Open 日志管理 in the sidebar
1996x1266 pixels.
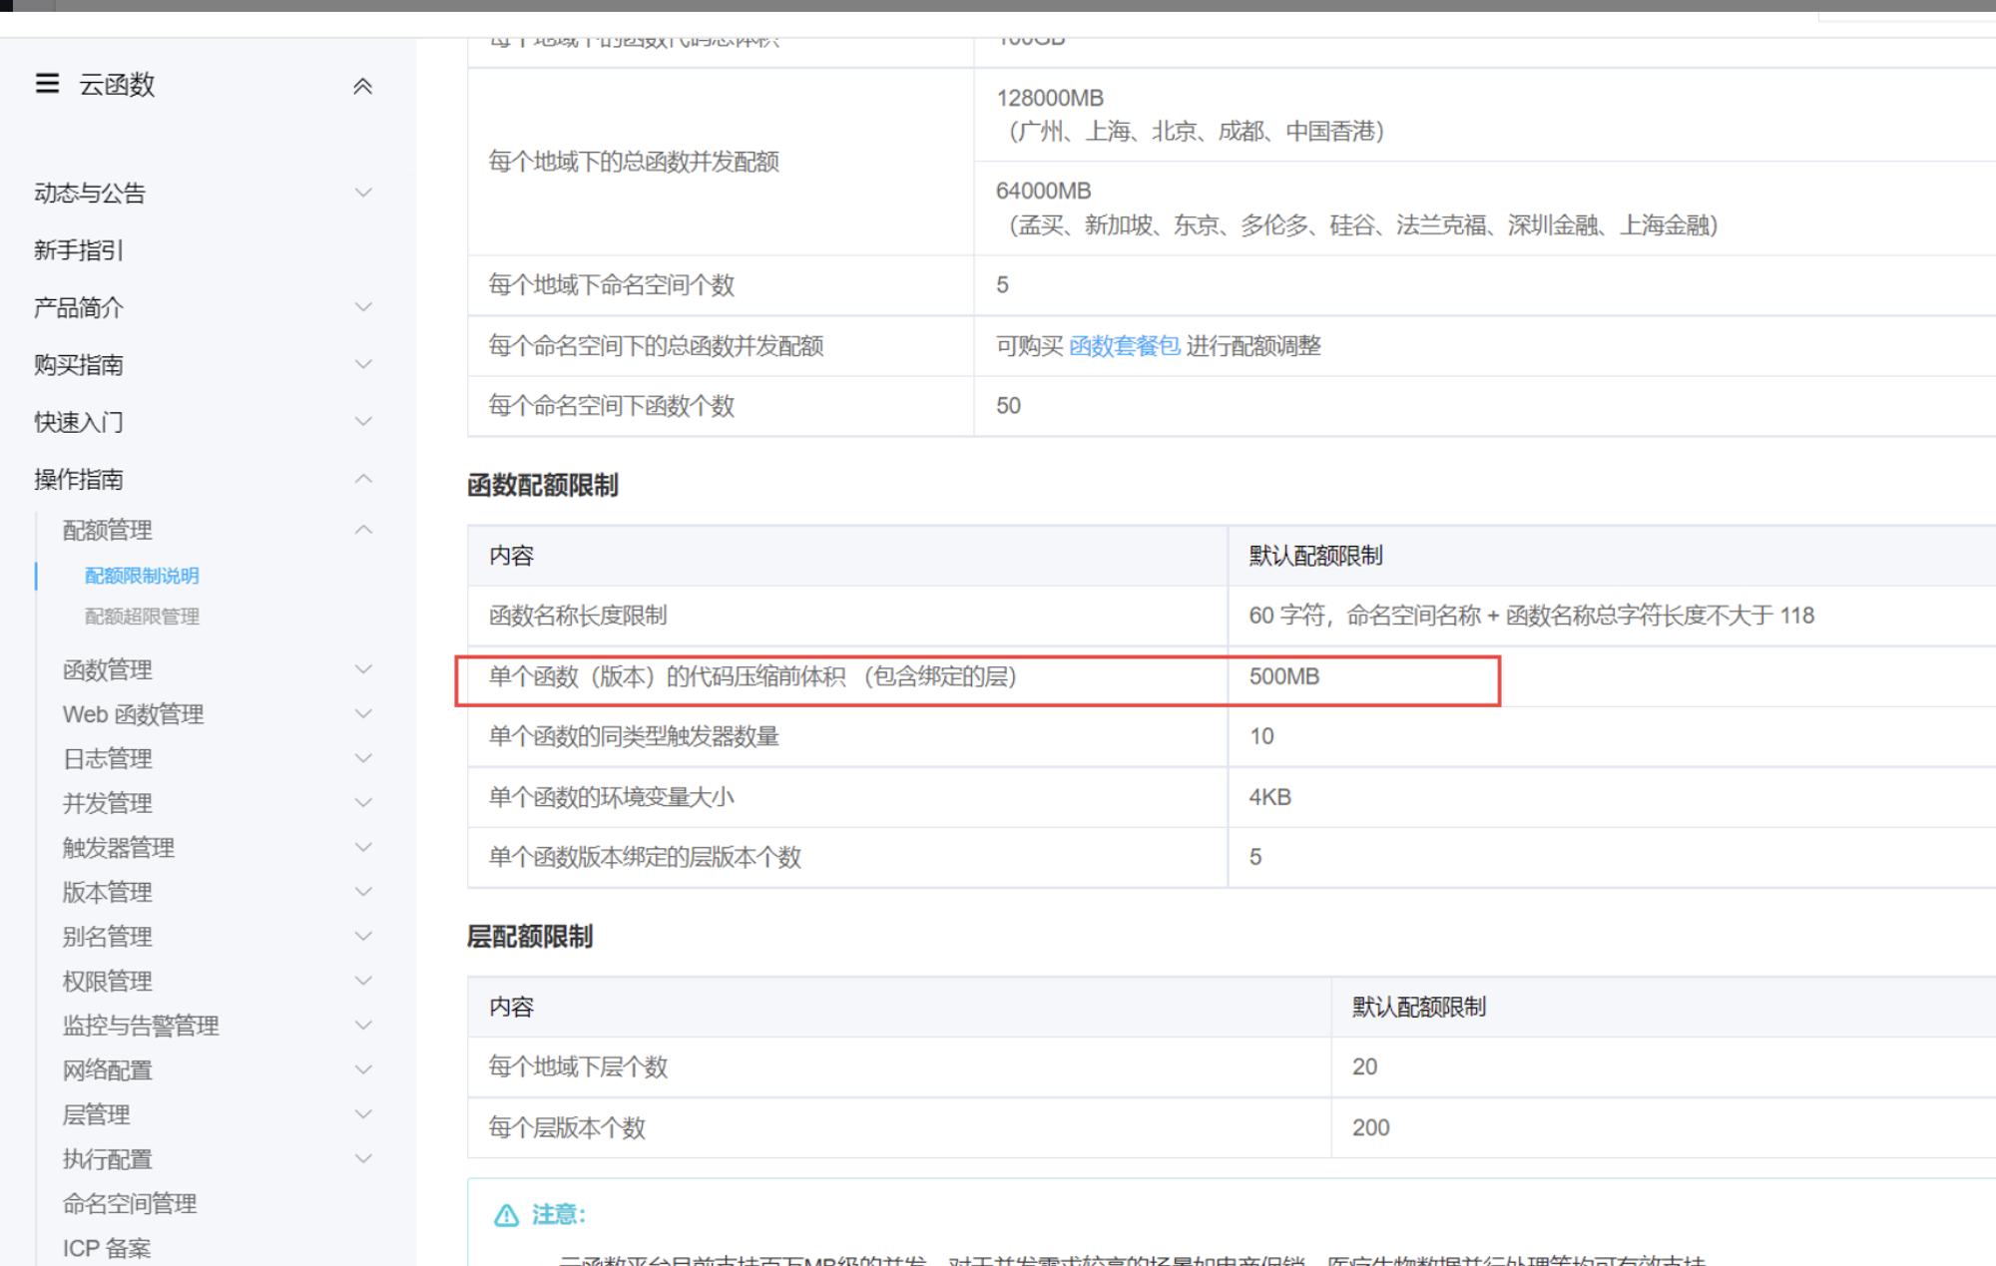click(108, 758)
